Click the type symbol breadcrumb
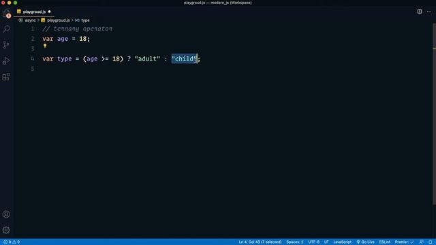This screenshot has height=245, width=436. point(85,20)
